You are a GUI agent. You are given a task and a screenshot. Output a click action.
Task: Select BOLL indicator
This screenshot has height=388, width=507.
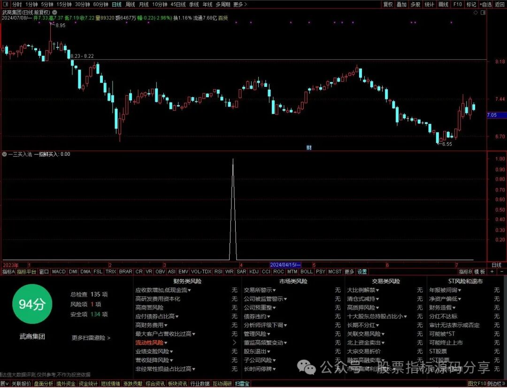[306, 272]
